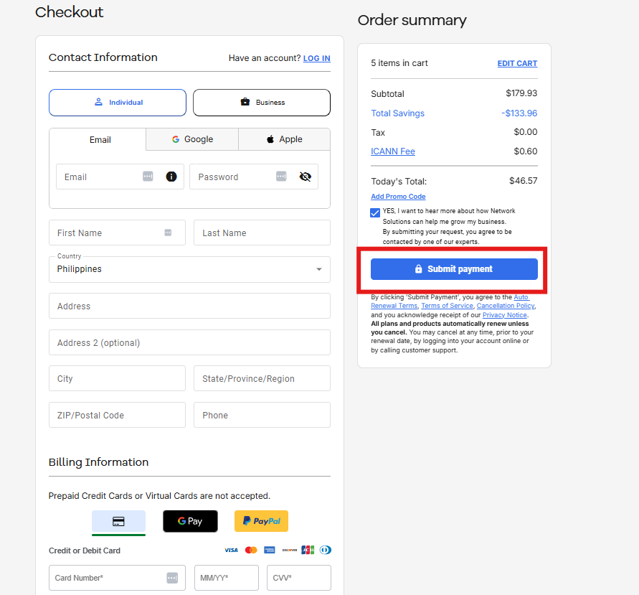Open the MM/YY expiry selector
Viewport: 639px width, 595px height.
pyautogui.click(x=226, y=578)
